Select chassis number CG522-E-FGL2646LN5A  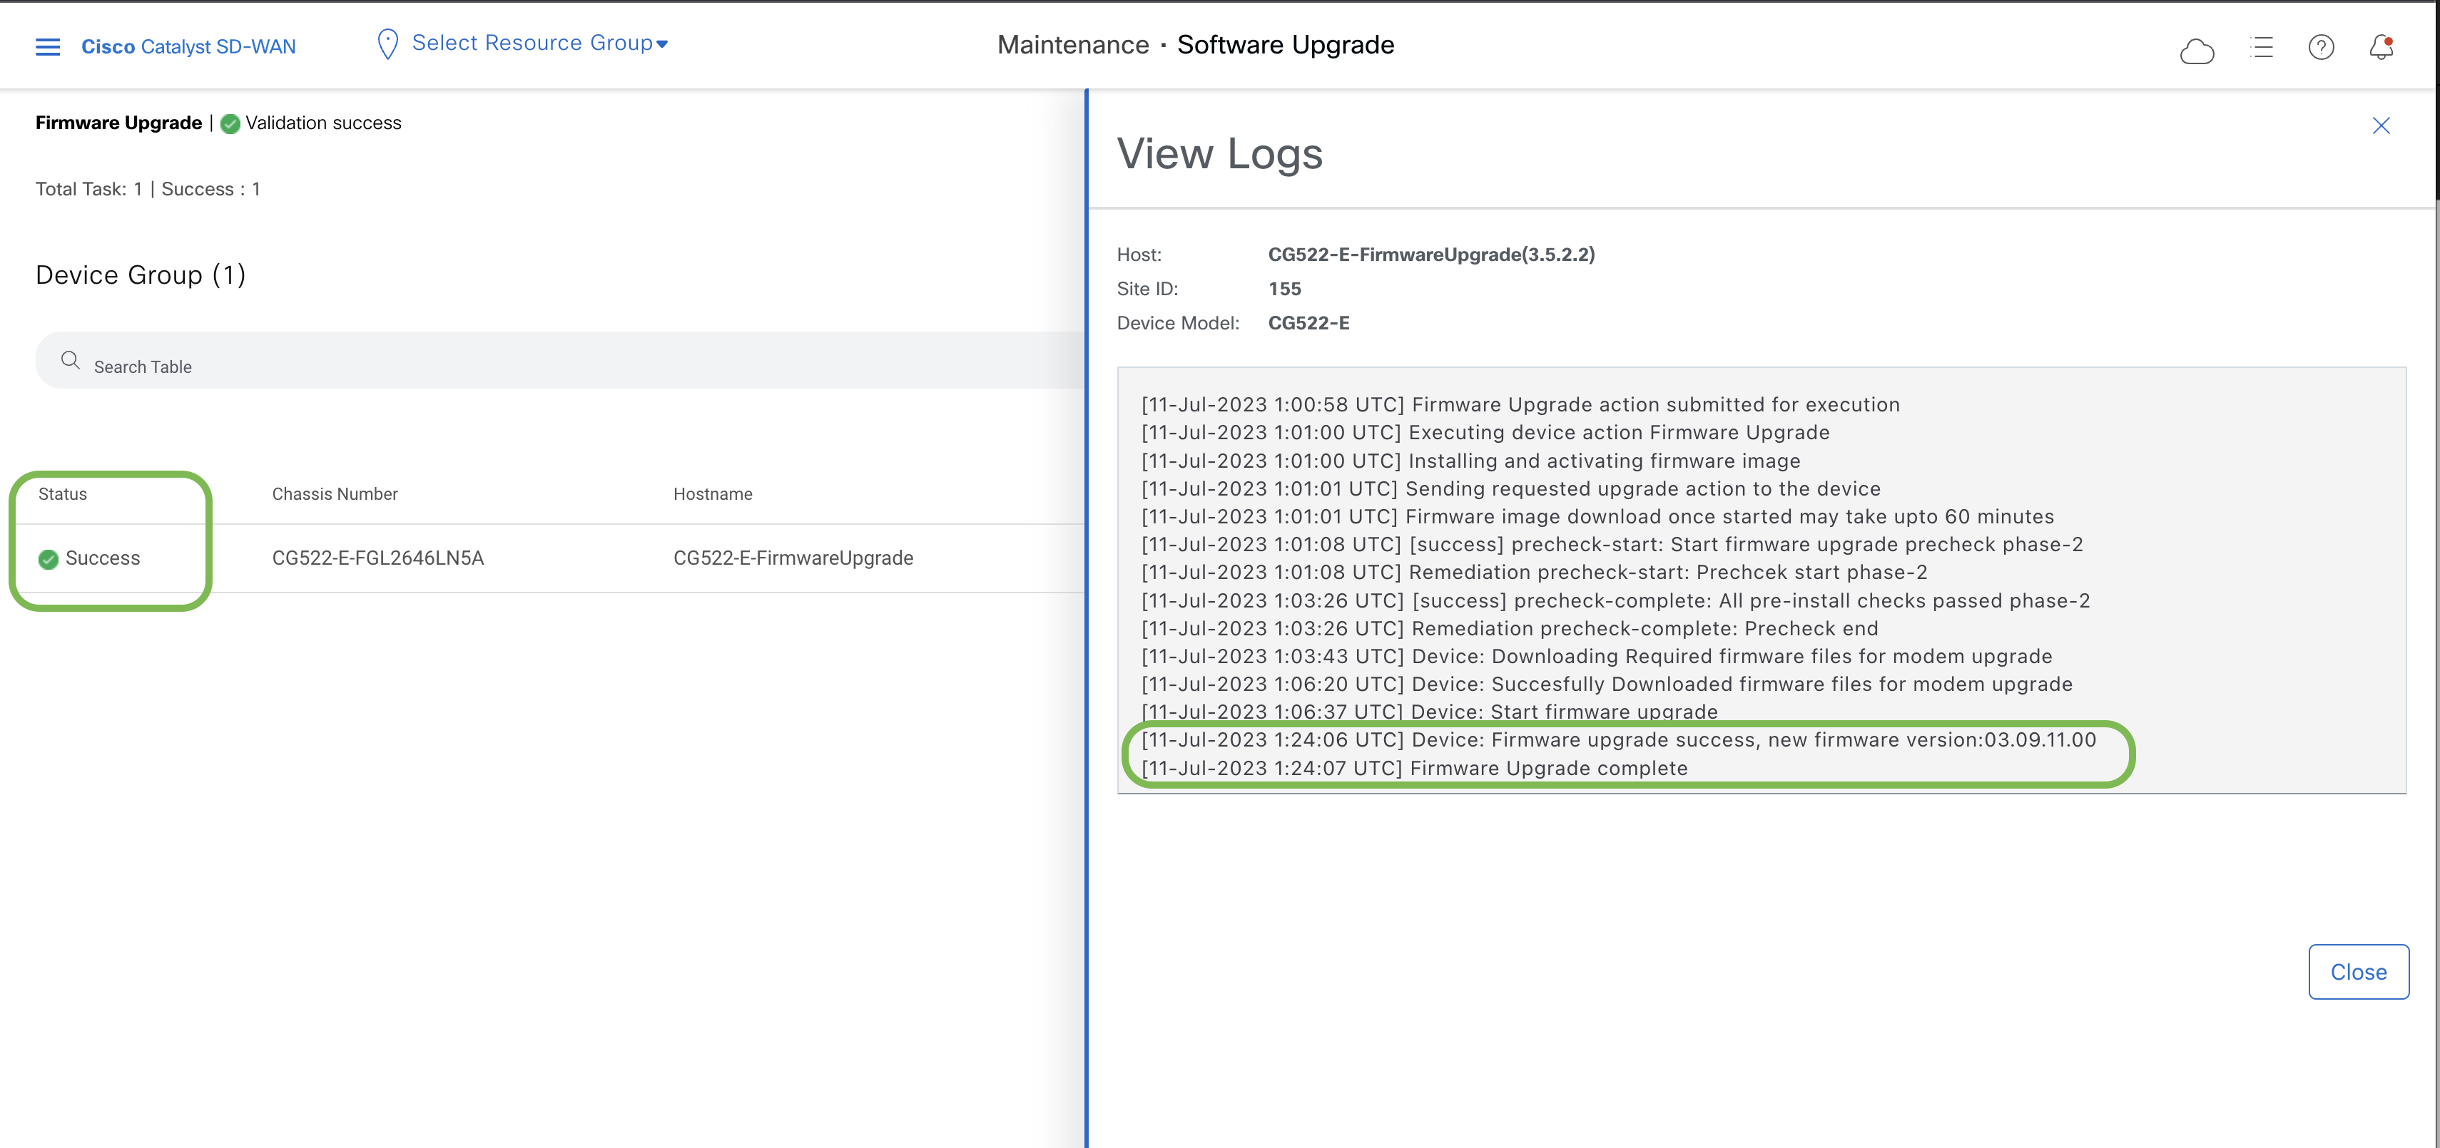[378, 558]
